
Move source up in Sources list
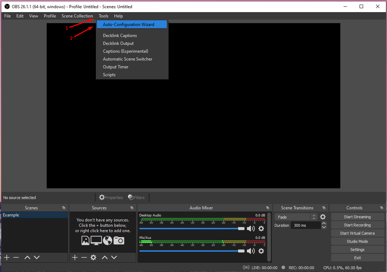coord(105,257)
